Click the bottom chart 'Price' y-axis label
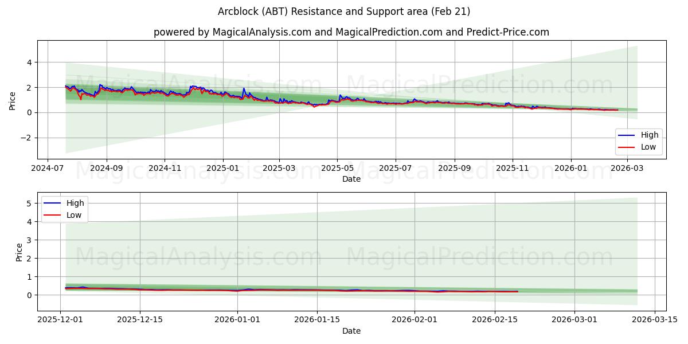Image resolution: width=688 pixels, height=344 pixels. pyautogui.click(x=19, y=252)
